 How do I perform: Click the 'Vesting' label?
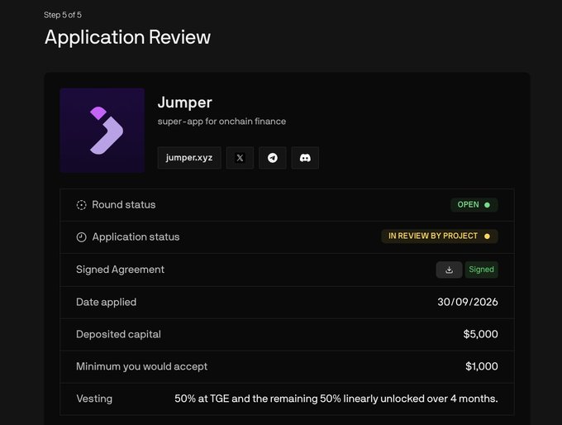[94, 399]
